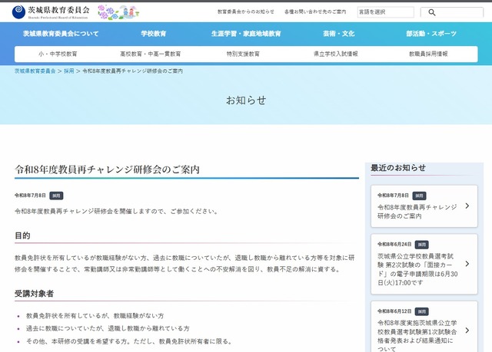This screenshot has height=352, width=492.
Task: Click 採用 tag on 令和8年6月12日 card
Action: tap(422, 311)
